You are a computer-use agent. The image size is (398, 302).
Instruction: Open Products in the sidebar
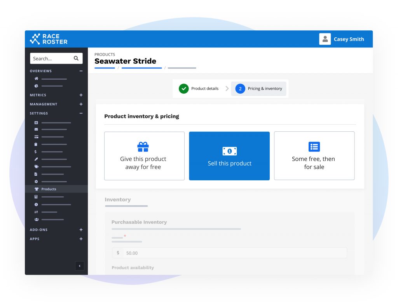49,189
